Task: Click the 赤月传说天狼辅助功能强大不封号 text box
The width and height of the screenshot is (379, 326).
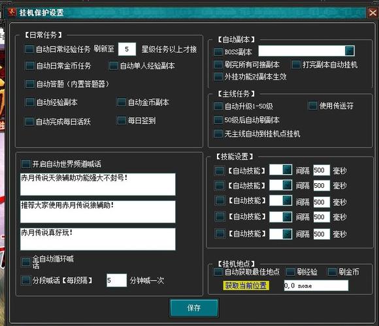Action: click(x=98, y=185)
